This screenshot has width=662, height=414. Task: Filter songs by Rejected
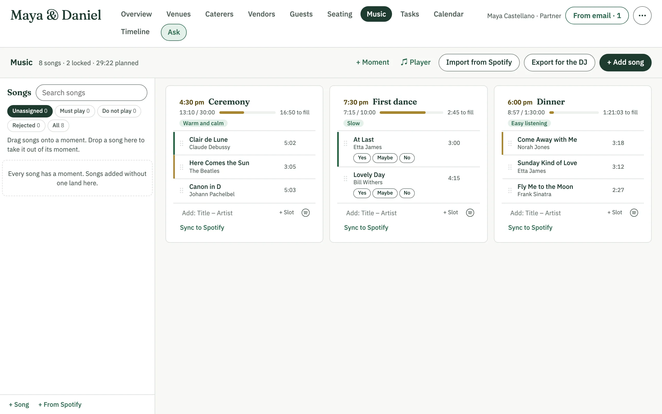click(x=26, y=126)
